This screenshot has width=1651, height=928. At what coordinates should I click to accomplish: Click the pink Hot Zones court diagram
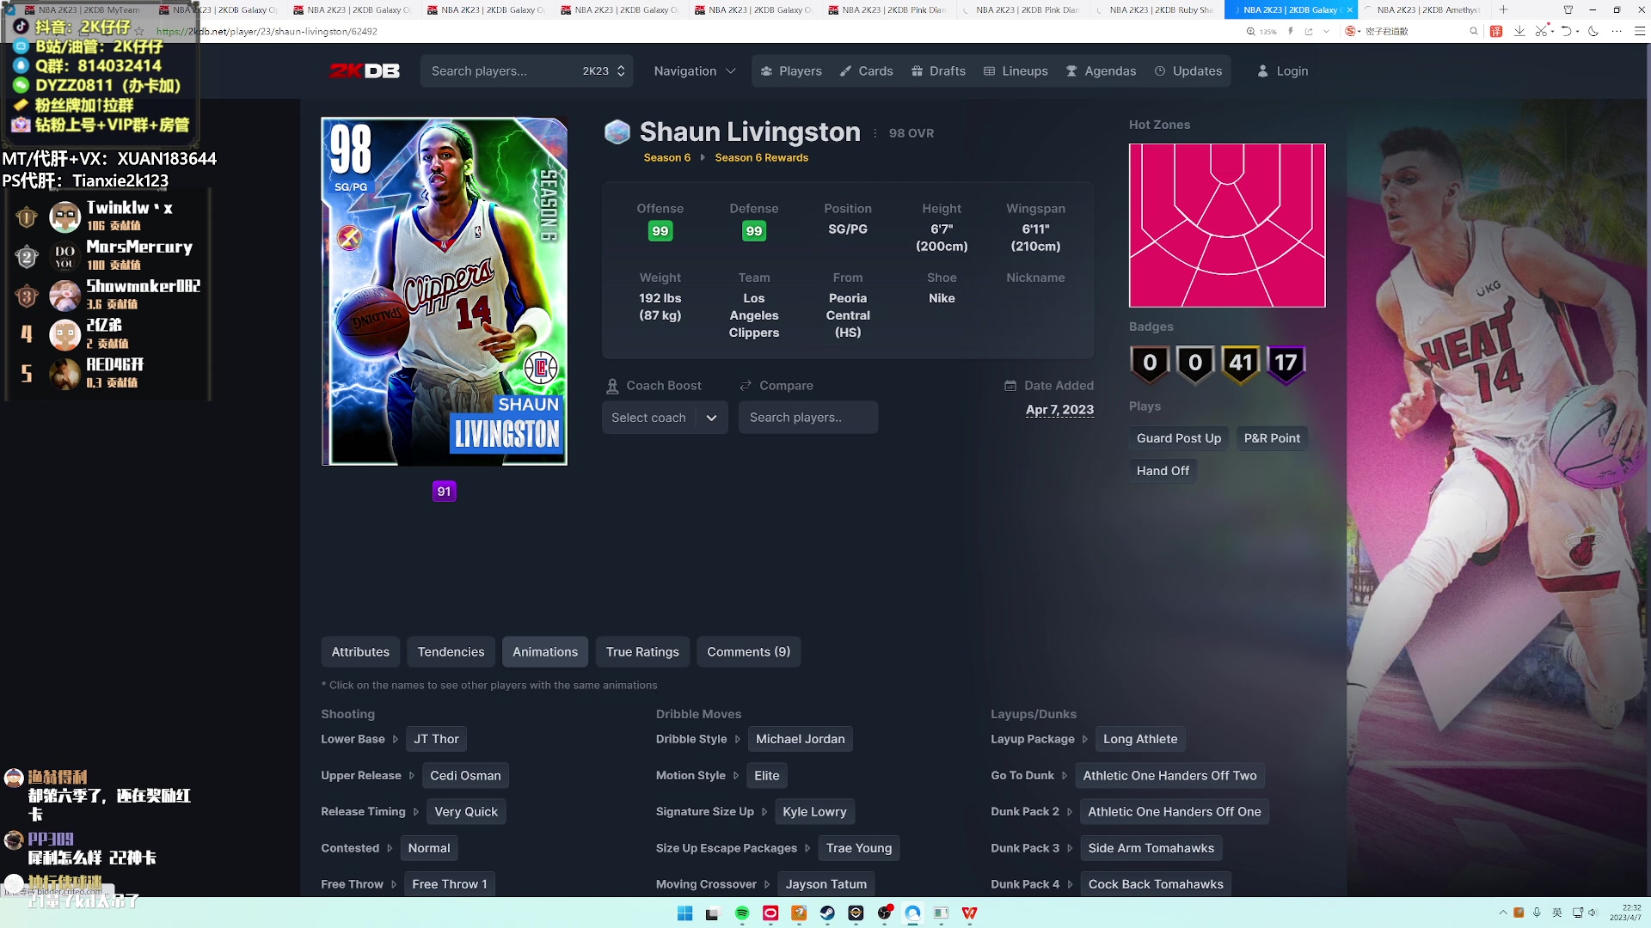click(x=1227, y=225)
